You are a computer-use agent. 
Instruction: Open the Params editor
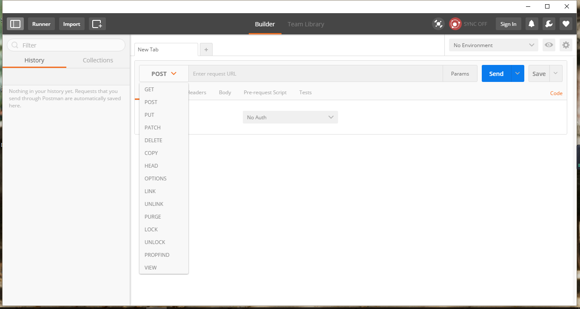click(460, 73)
